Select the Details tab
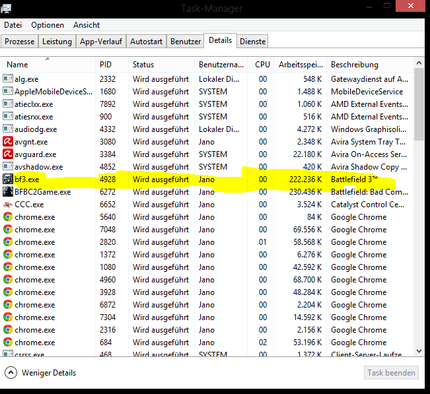Image resolution: width=430 pixels, height=394 pixels. [220, 40]
